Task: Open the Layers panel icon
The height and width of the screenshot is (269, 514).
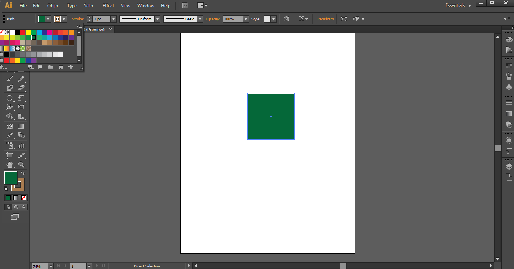Action: click(509, 167)
